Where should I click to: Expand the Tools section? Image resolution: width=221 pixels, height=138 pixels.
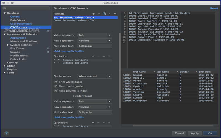pos(5,73)
